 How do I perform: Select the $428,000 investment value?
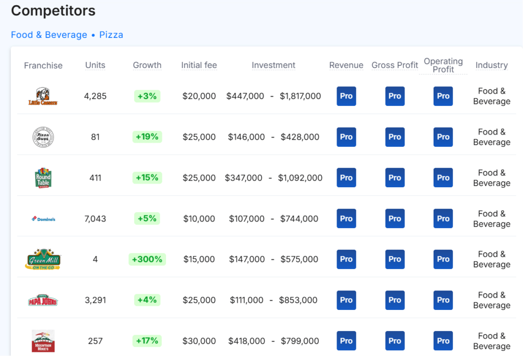[x=300, y=137]
